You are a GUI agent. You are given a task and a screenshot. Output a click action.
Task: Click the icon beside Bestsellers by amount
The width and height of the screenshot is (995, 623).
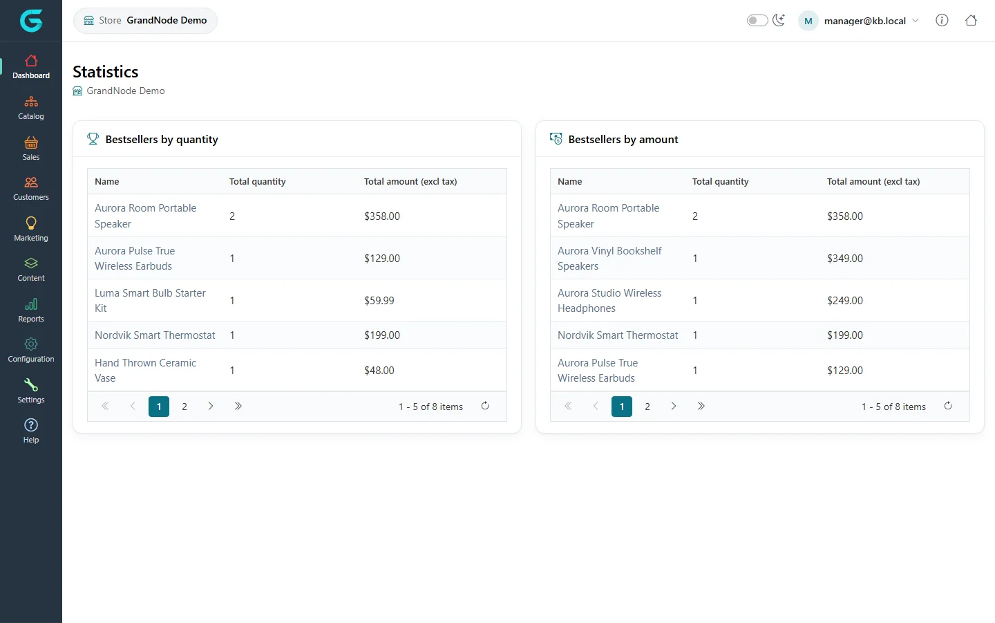556,139
